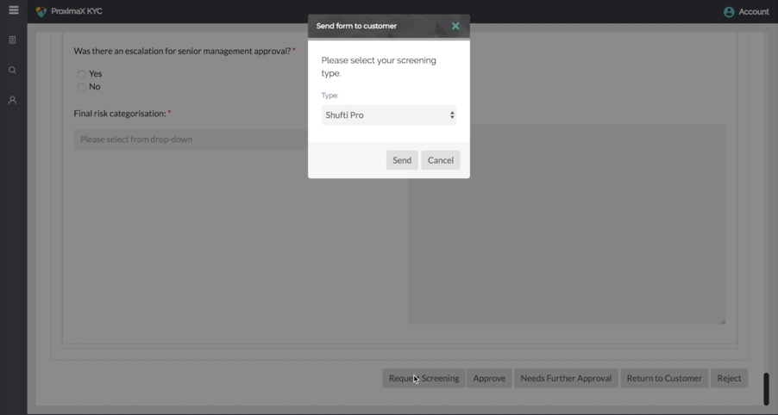The width and height of the screenshot is (778, 415).
Task: Cancel the send form dialog
Action: (440, 160)
